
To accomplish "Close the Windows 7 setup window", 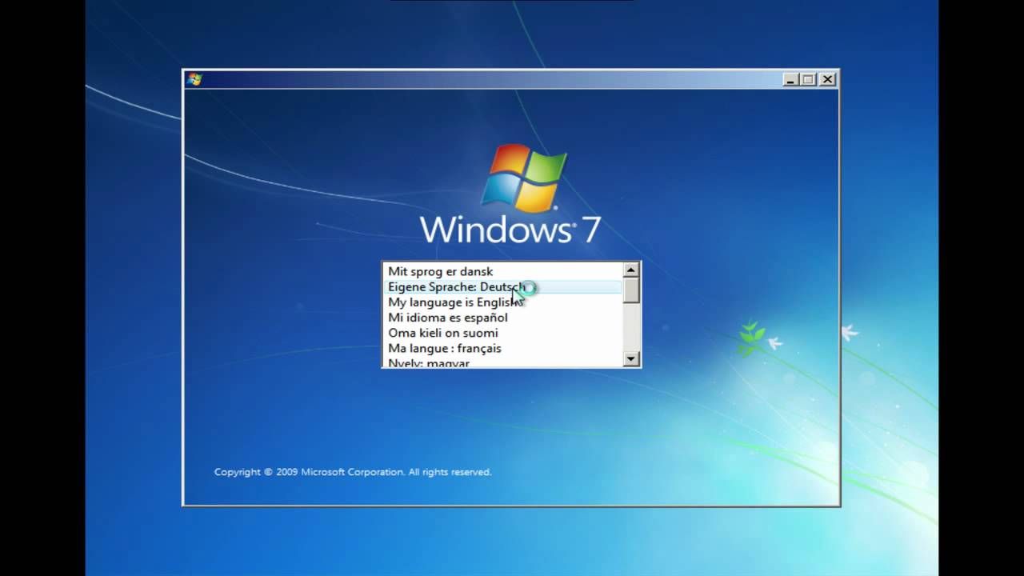I will 827,79.
